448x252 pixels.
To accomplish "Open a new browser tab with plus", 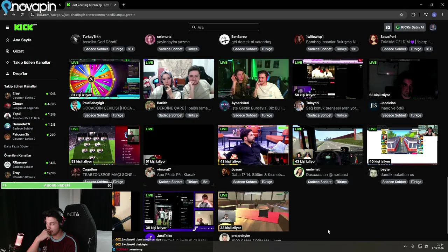I will (124, 5).
